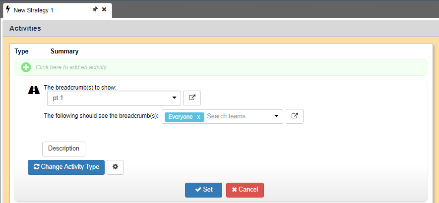Pin the New Strategy 1 tab
The width and height of the screenshot is (439, 203).
[95, 9]
